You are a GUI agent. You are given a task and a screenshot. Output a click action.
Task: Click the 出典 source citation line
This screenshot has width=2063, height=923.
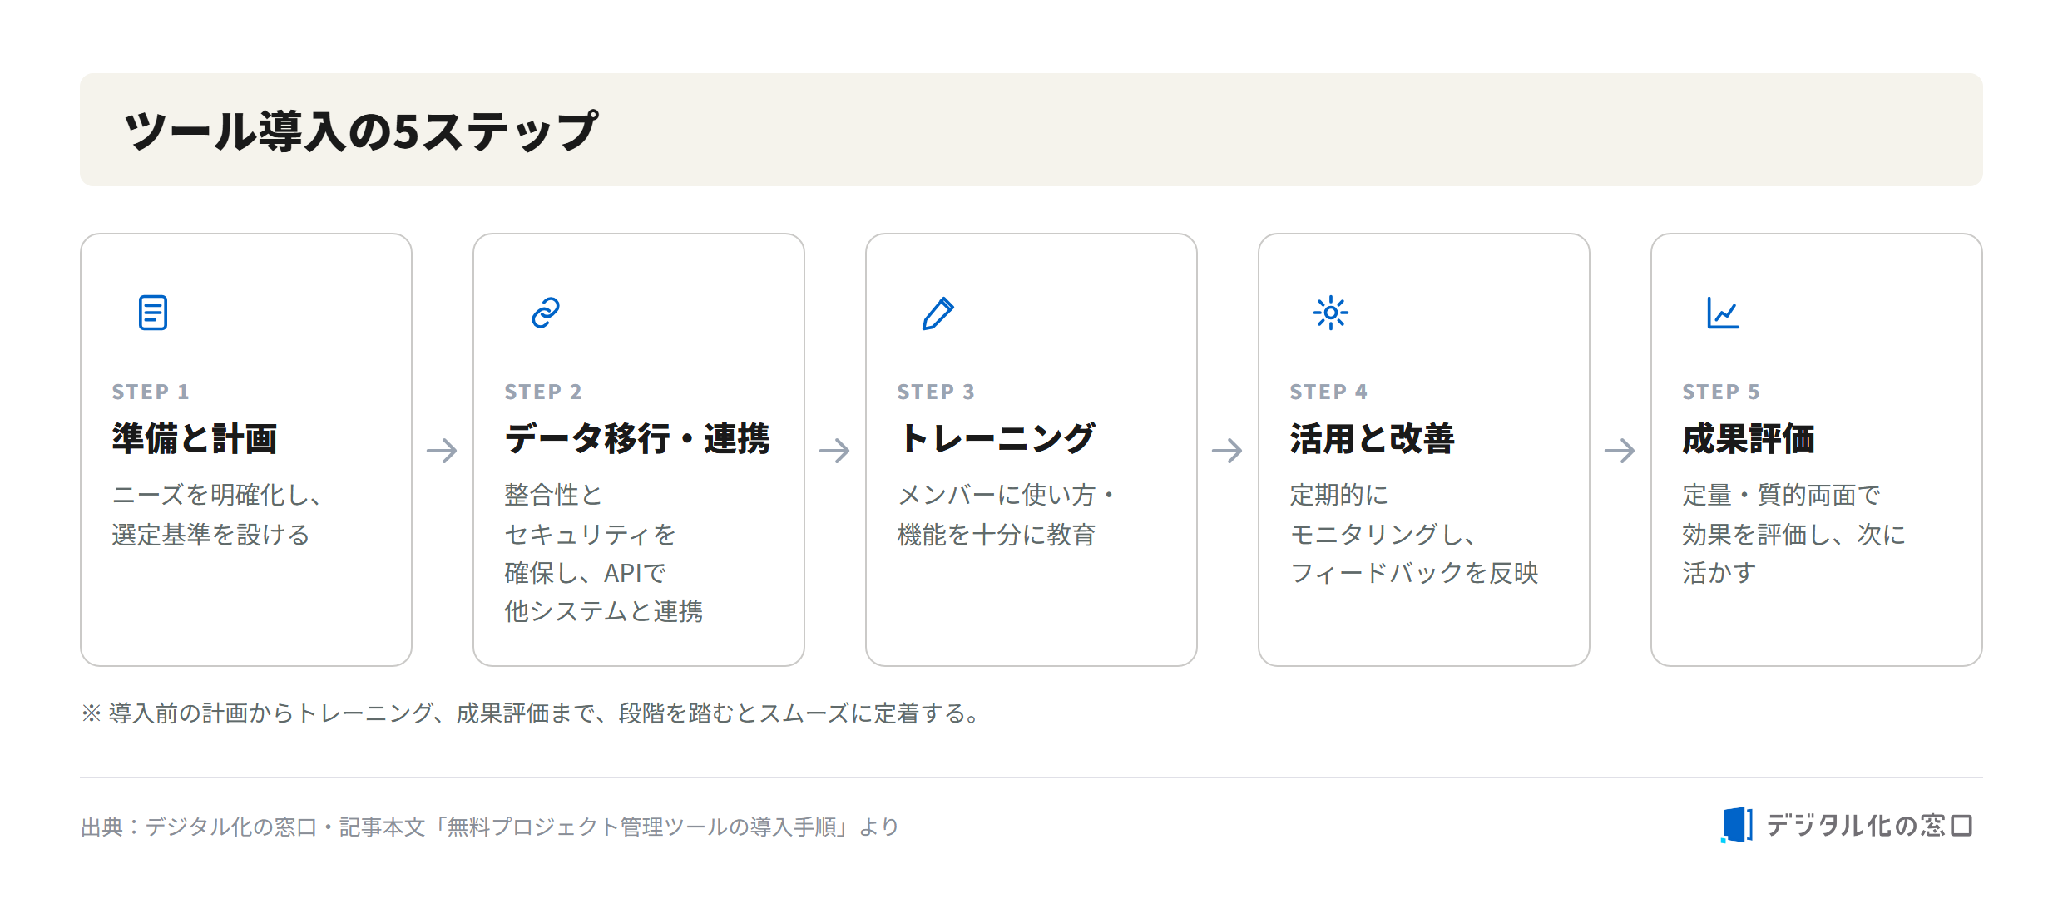(490, 827)
